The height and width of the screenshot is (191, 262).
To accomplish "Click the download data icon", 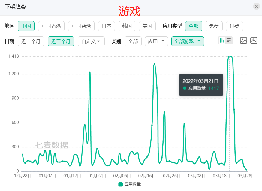I will tap(254, 41).
